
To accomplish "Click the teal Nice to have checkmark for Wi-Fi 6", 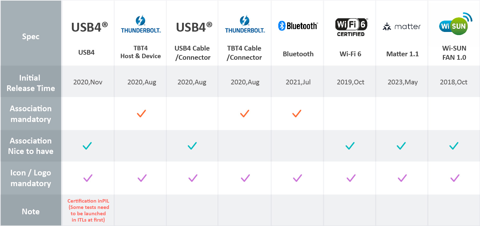I will coord(350,146).
